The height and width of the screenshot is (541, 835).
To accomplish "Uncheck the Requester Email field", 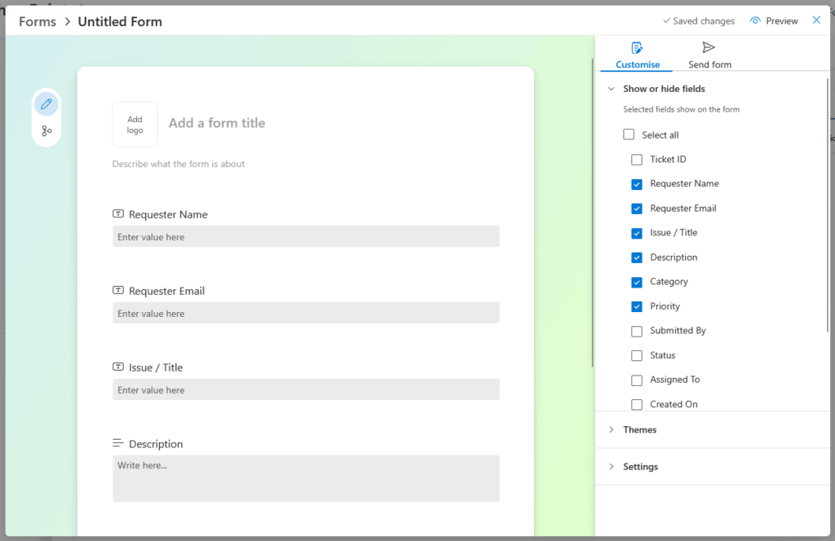I will (637, 209).
